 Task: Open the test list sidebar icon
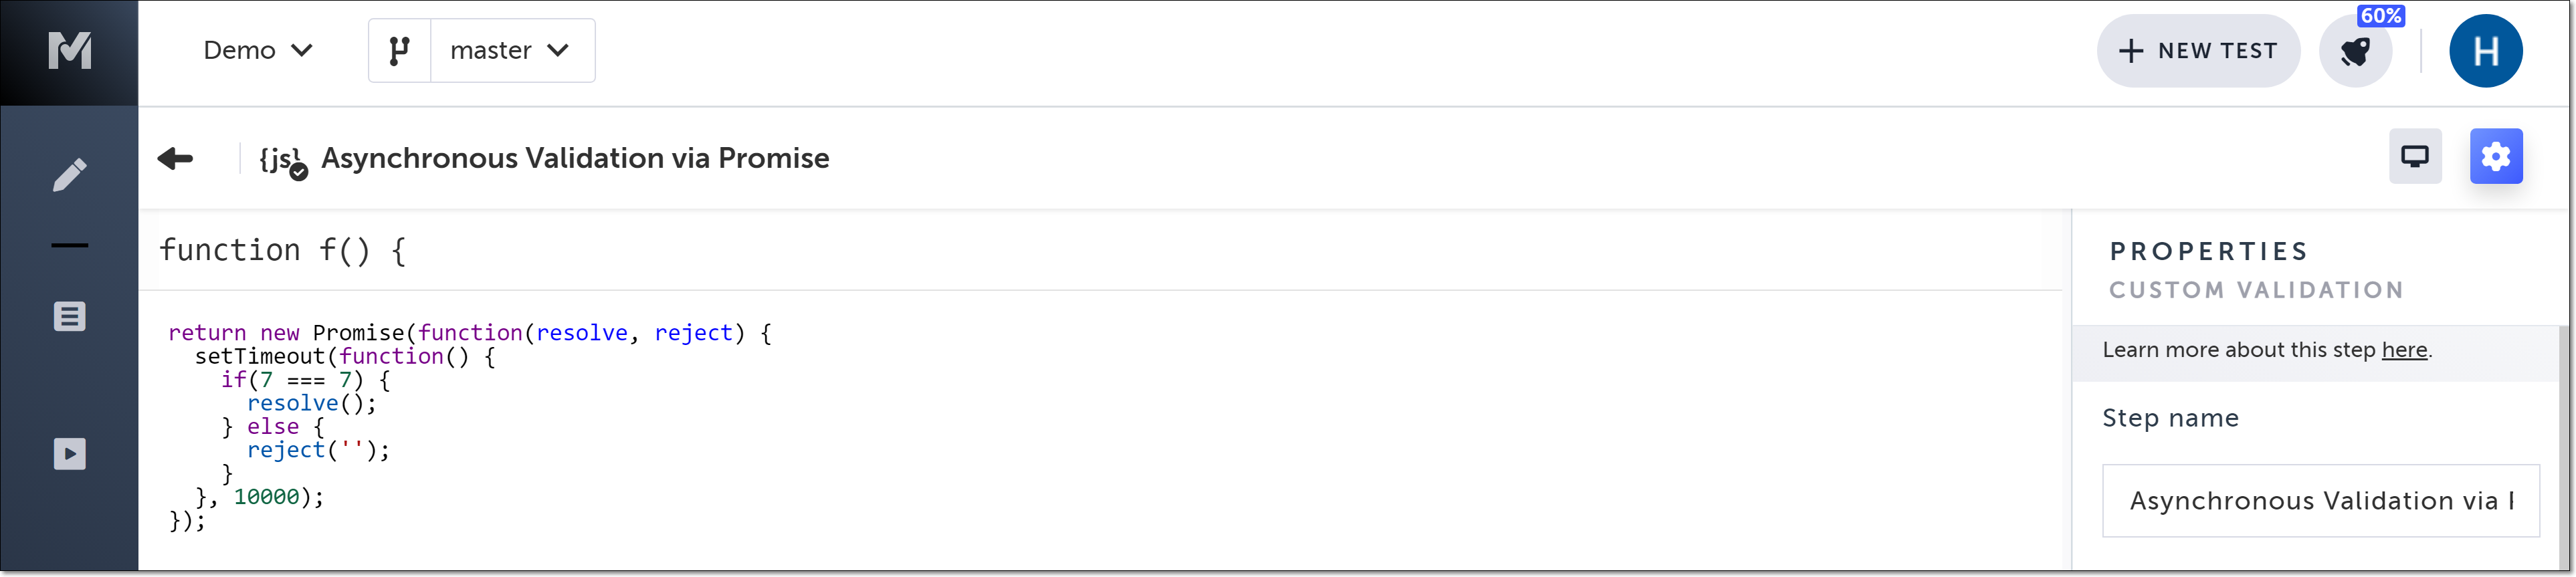[69, 317]
